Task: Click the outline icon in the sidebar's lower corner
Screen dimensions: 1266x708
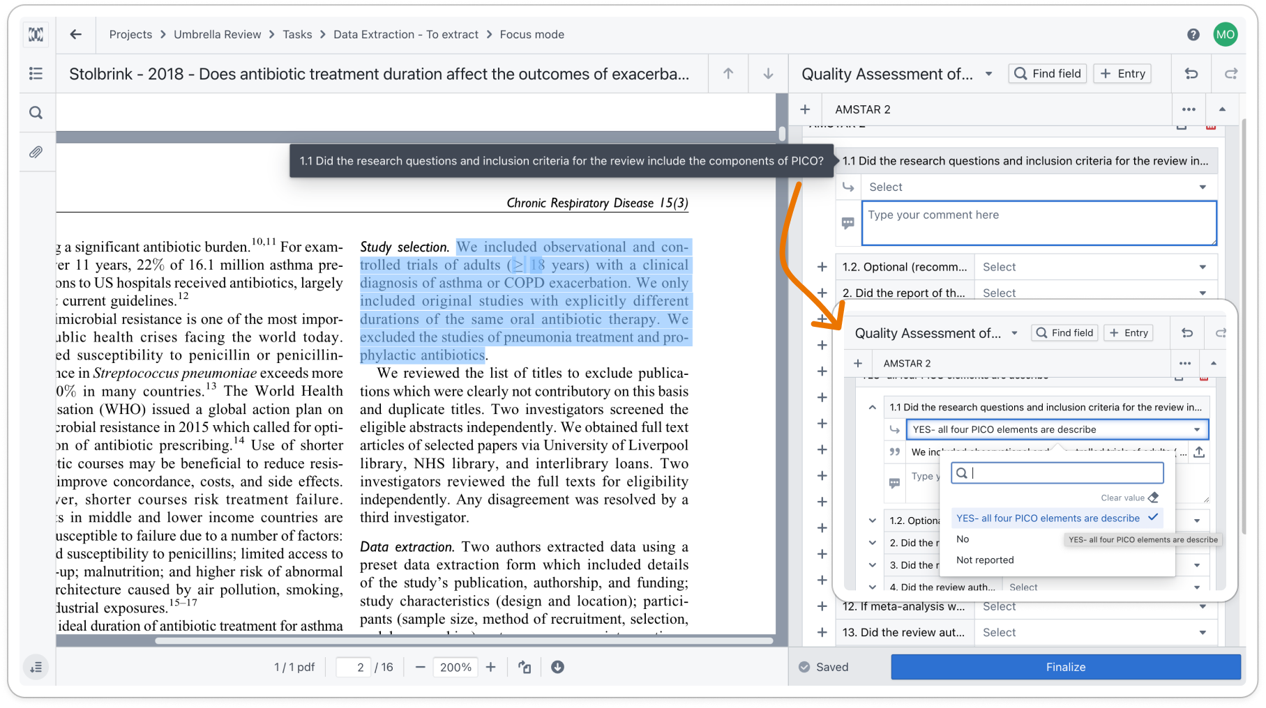Action: (36, 667)
